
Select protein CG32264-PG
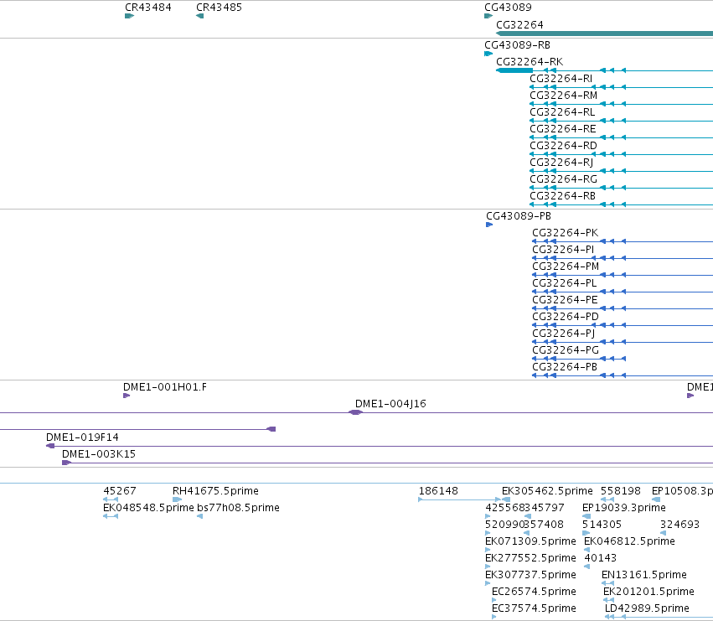coord(566,349)
